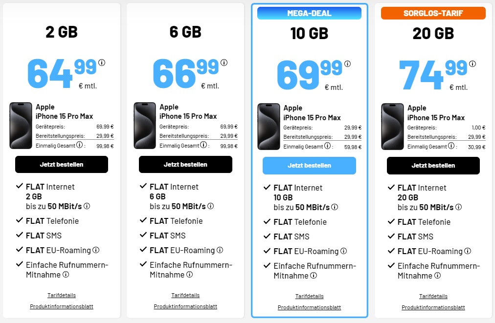Click the iPhone 15 Pro Max image in 2 GB card
495x323 pixels.
click(x=21, y=126)
